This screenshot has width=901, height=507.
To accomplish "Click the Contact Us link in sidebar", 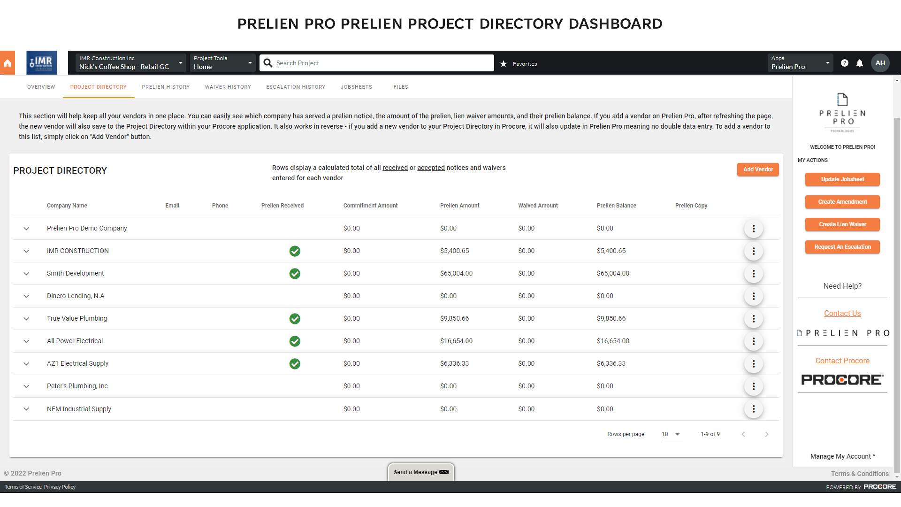I will (843, 313).
